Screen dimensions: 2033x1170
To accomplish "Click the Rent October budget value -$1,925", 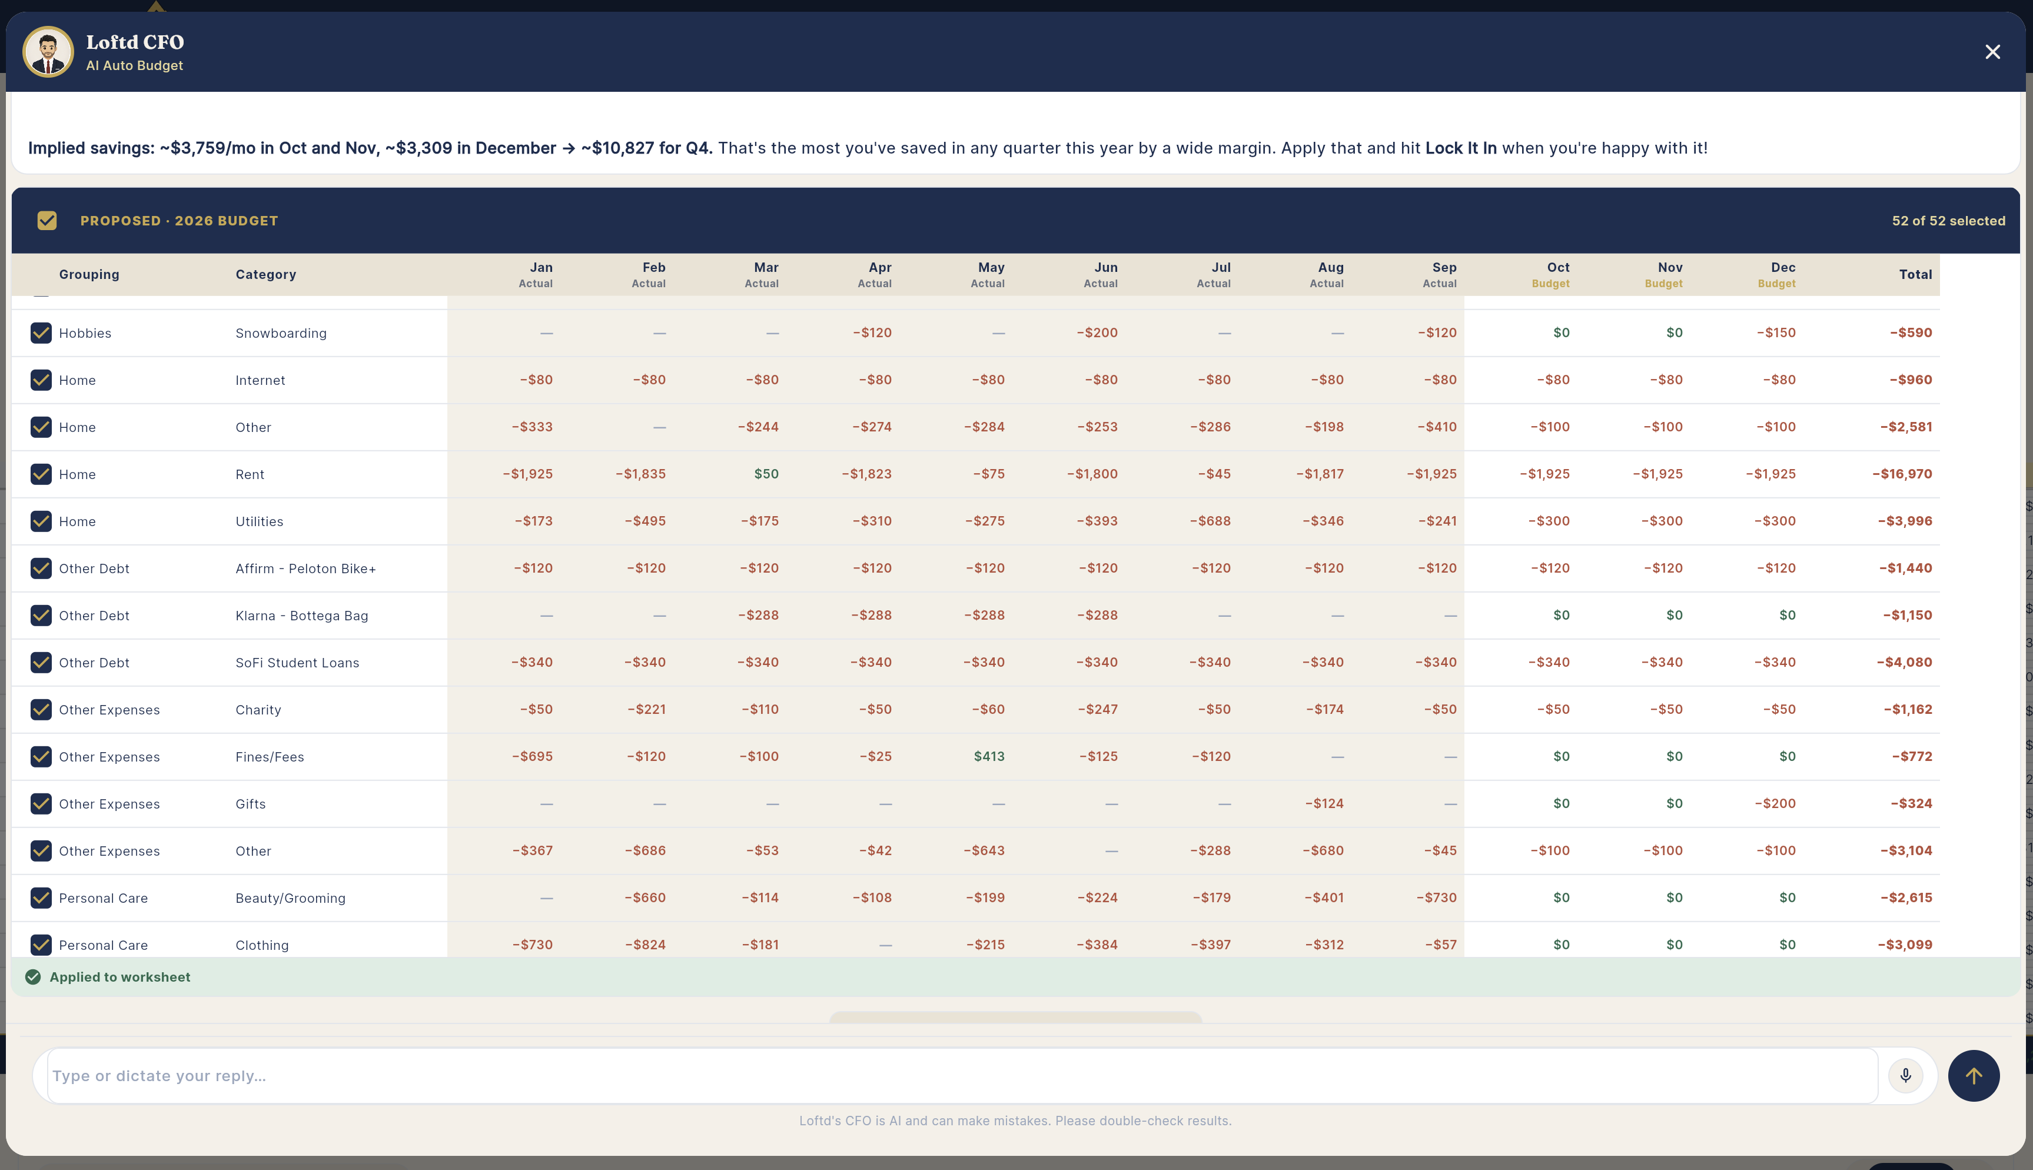I will (x=1544, y=474).
